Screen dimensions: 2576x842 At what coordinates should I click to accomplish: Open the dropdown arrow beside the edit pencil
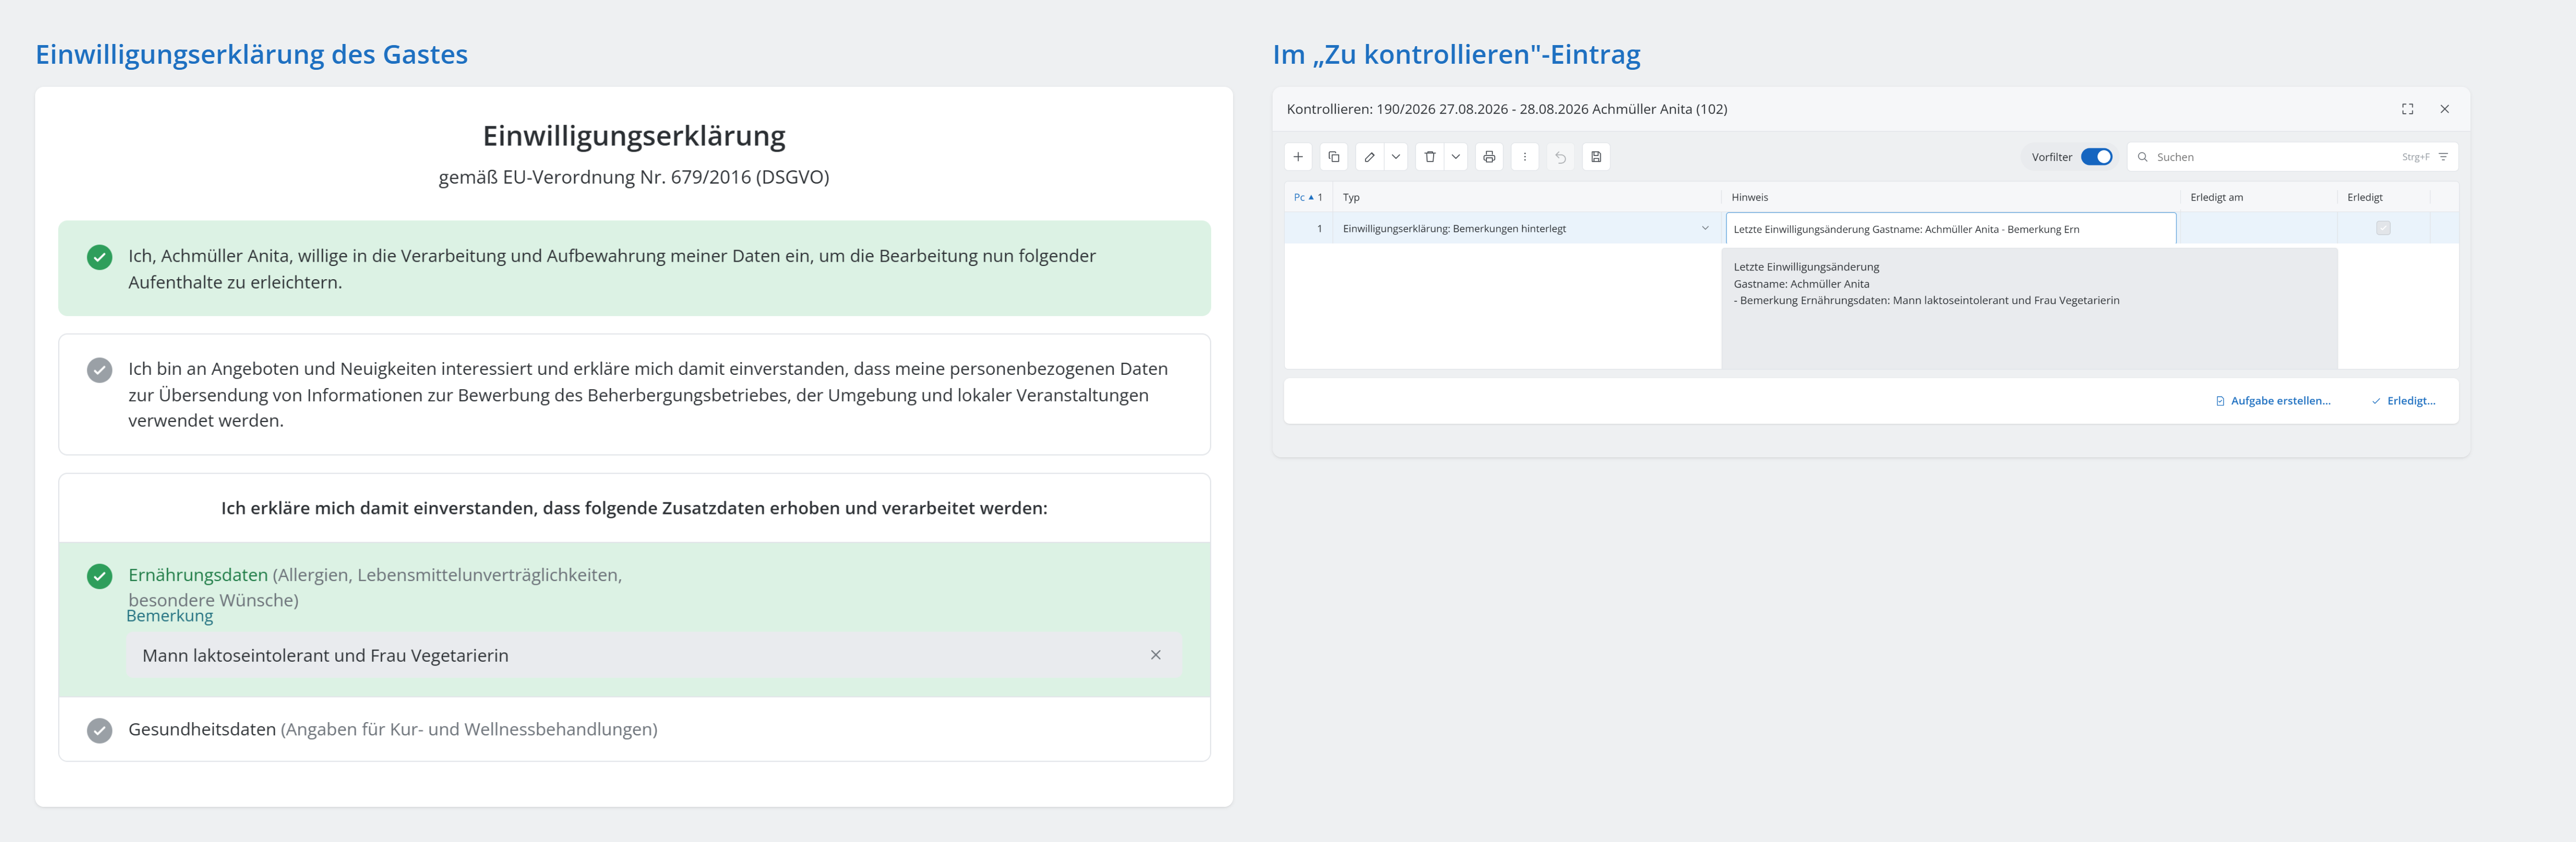pos(1396,157)
